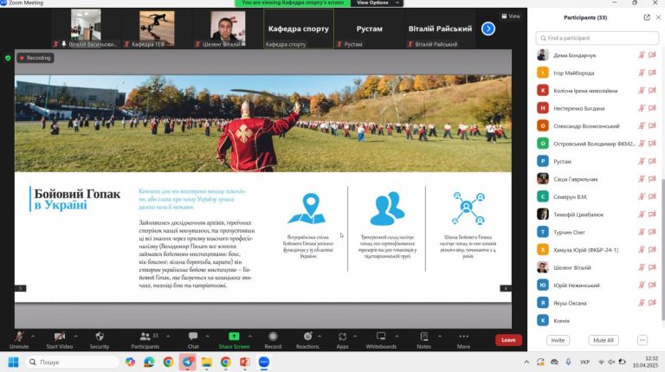Click the green encryption shield icon

(x=8, y=58)
